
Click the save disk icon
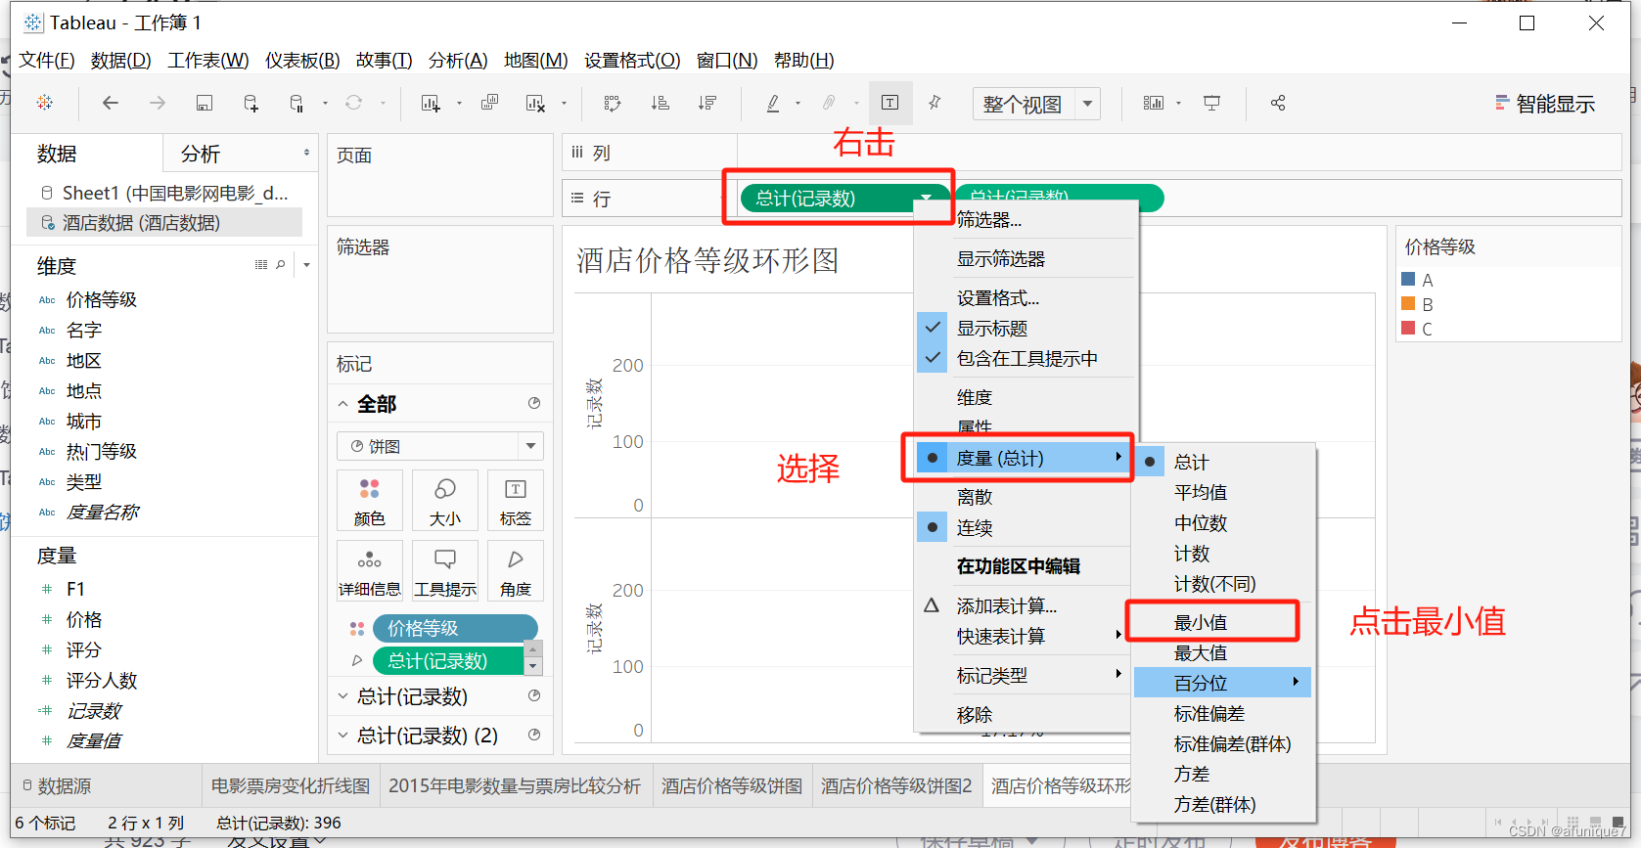[x=205, y=103]
